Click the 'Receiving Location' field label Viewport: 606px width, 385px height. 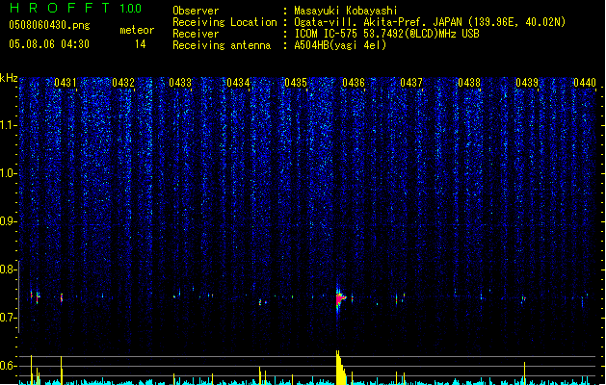224,22
